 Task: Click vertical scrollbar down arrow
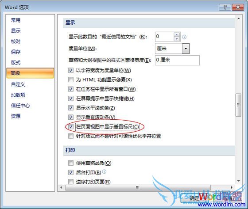pyautogui.click(x=239, y=181)
